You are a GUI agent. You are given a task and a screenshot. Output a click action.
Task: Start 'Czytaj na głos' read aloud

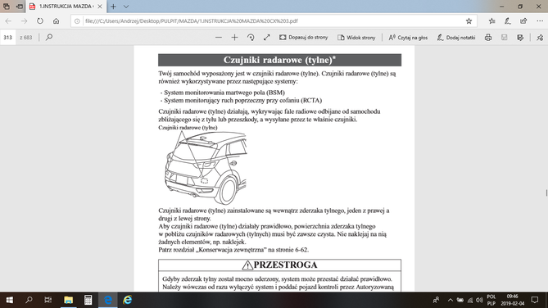point(408,38)
